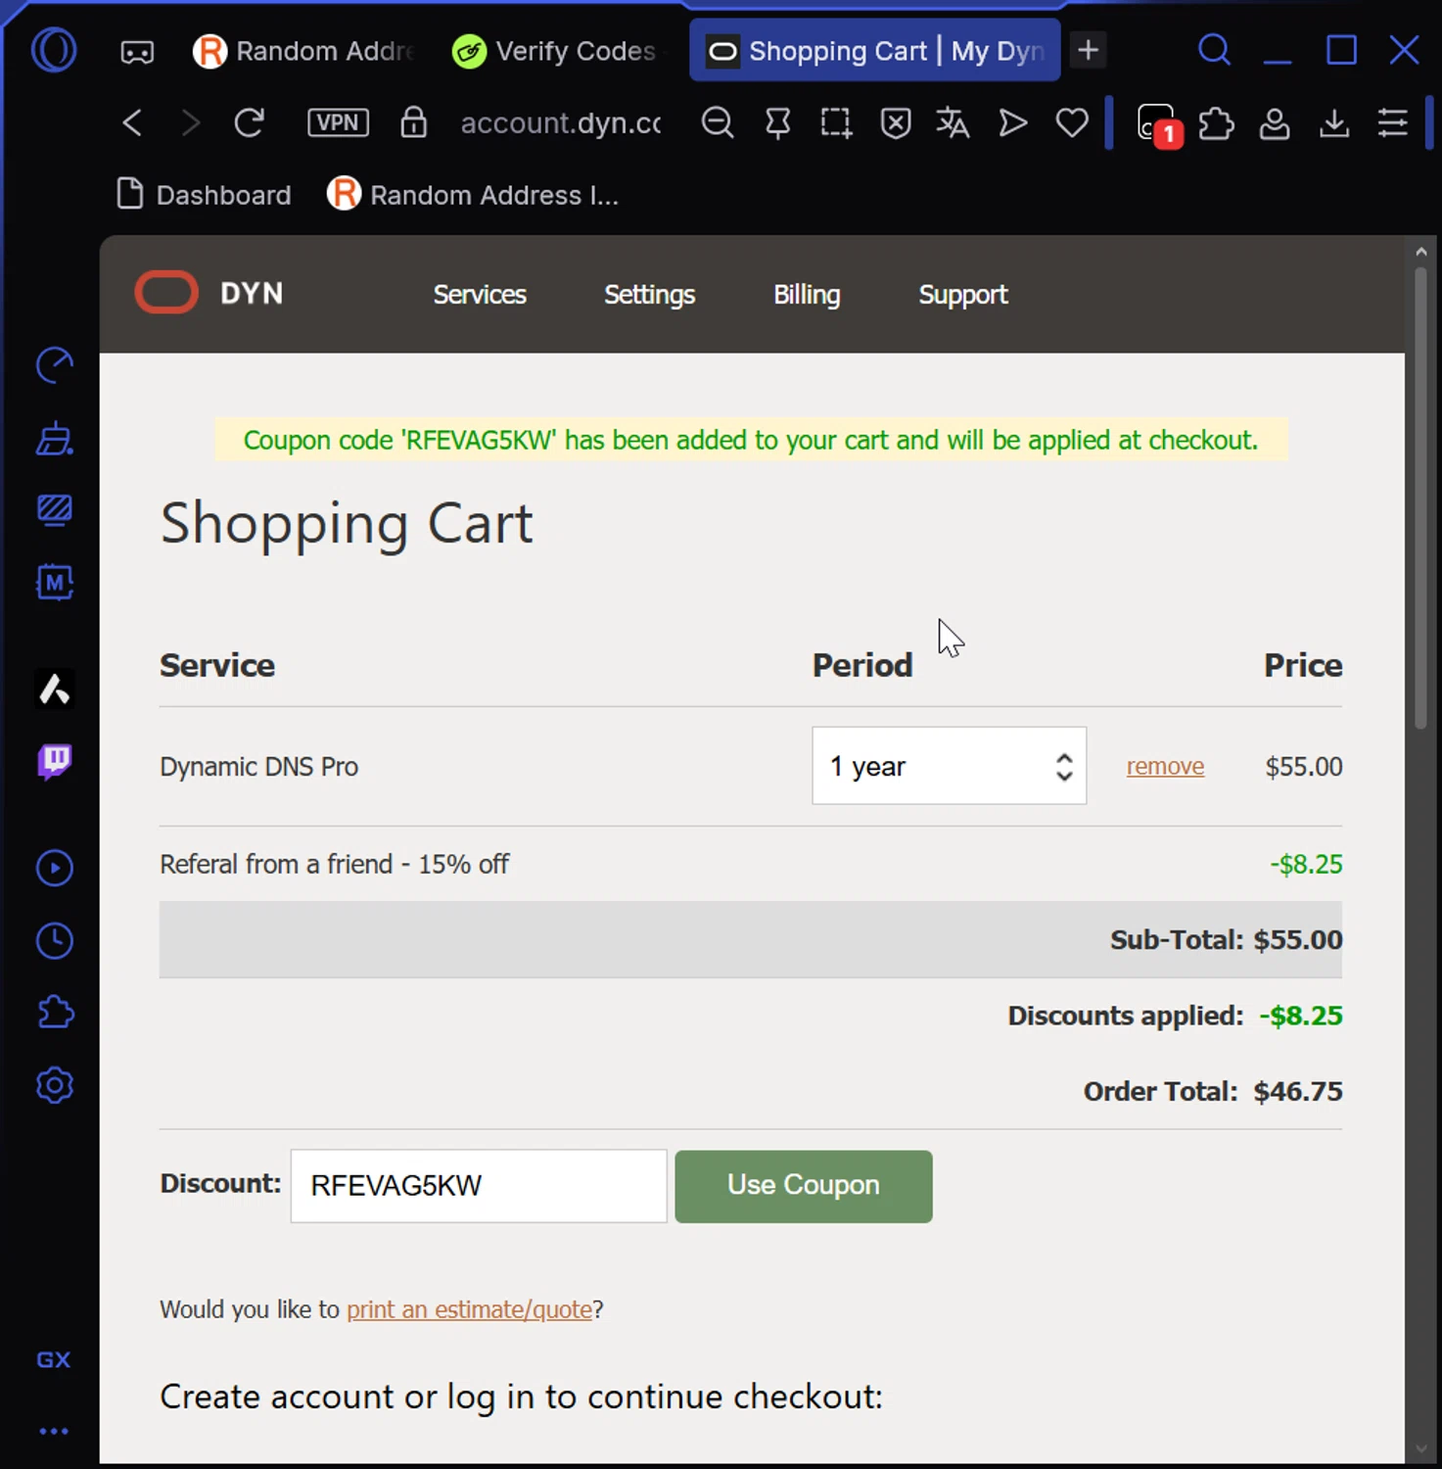Reload the current page
Screen dimensions: 1442x1469
tap(250, 122)
